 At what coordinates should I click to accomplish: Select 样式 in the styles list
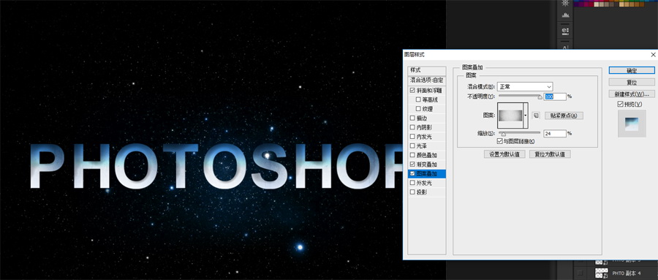click(x=427, y=70)
